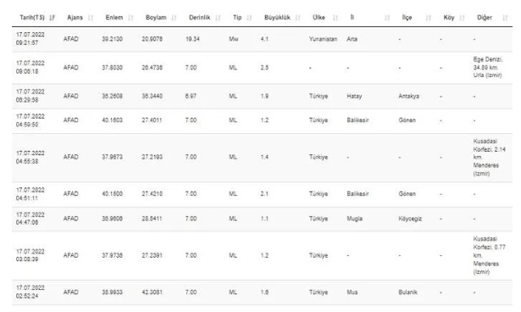Screen dimensions: 521x312
Task: Click the sort arrows beside Ülke
Action: pos(335,18)
